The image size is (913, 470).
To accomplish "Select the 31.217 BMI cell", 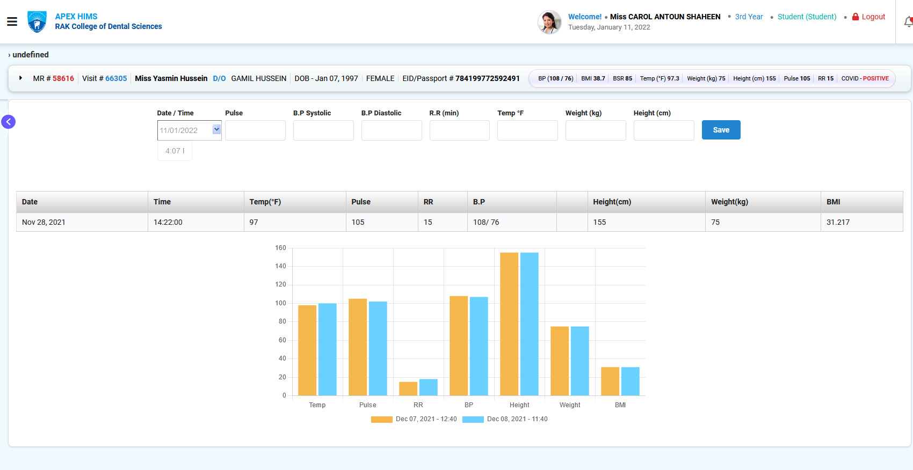I will (x=861, y=222).
